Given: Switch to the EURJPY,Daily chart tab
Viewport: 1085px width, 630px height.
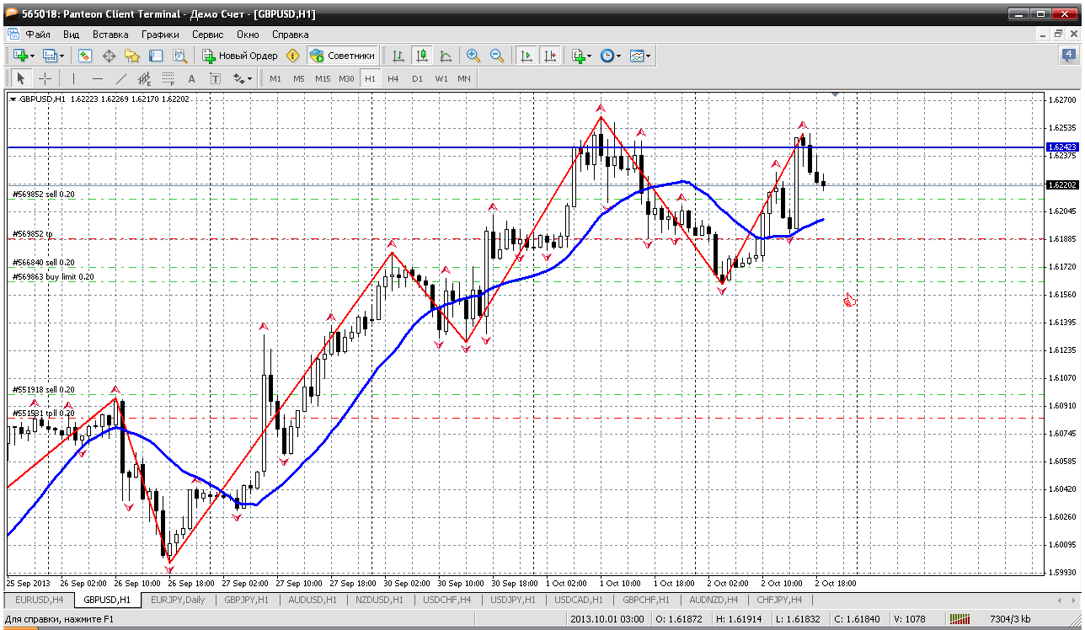Looking at the screenshot, I should coord(178,600).
